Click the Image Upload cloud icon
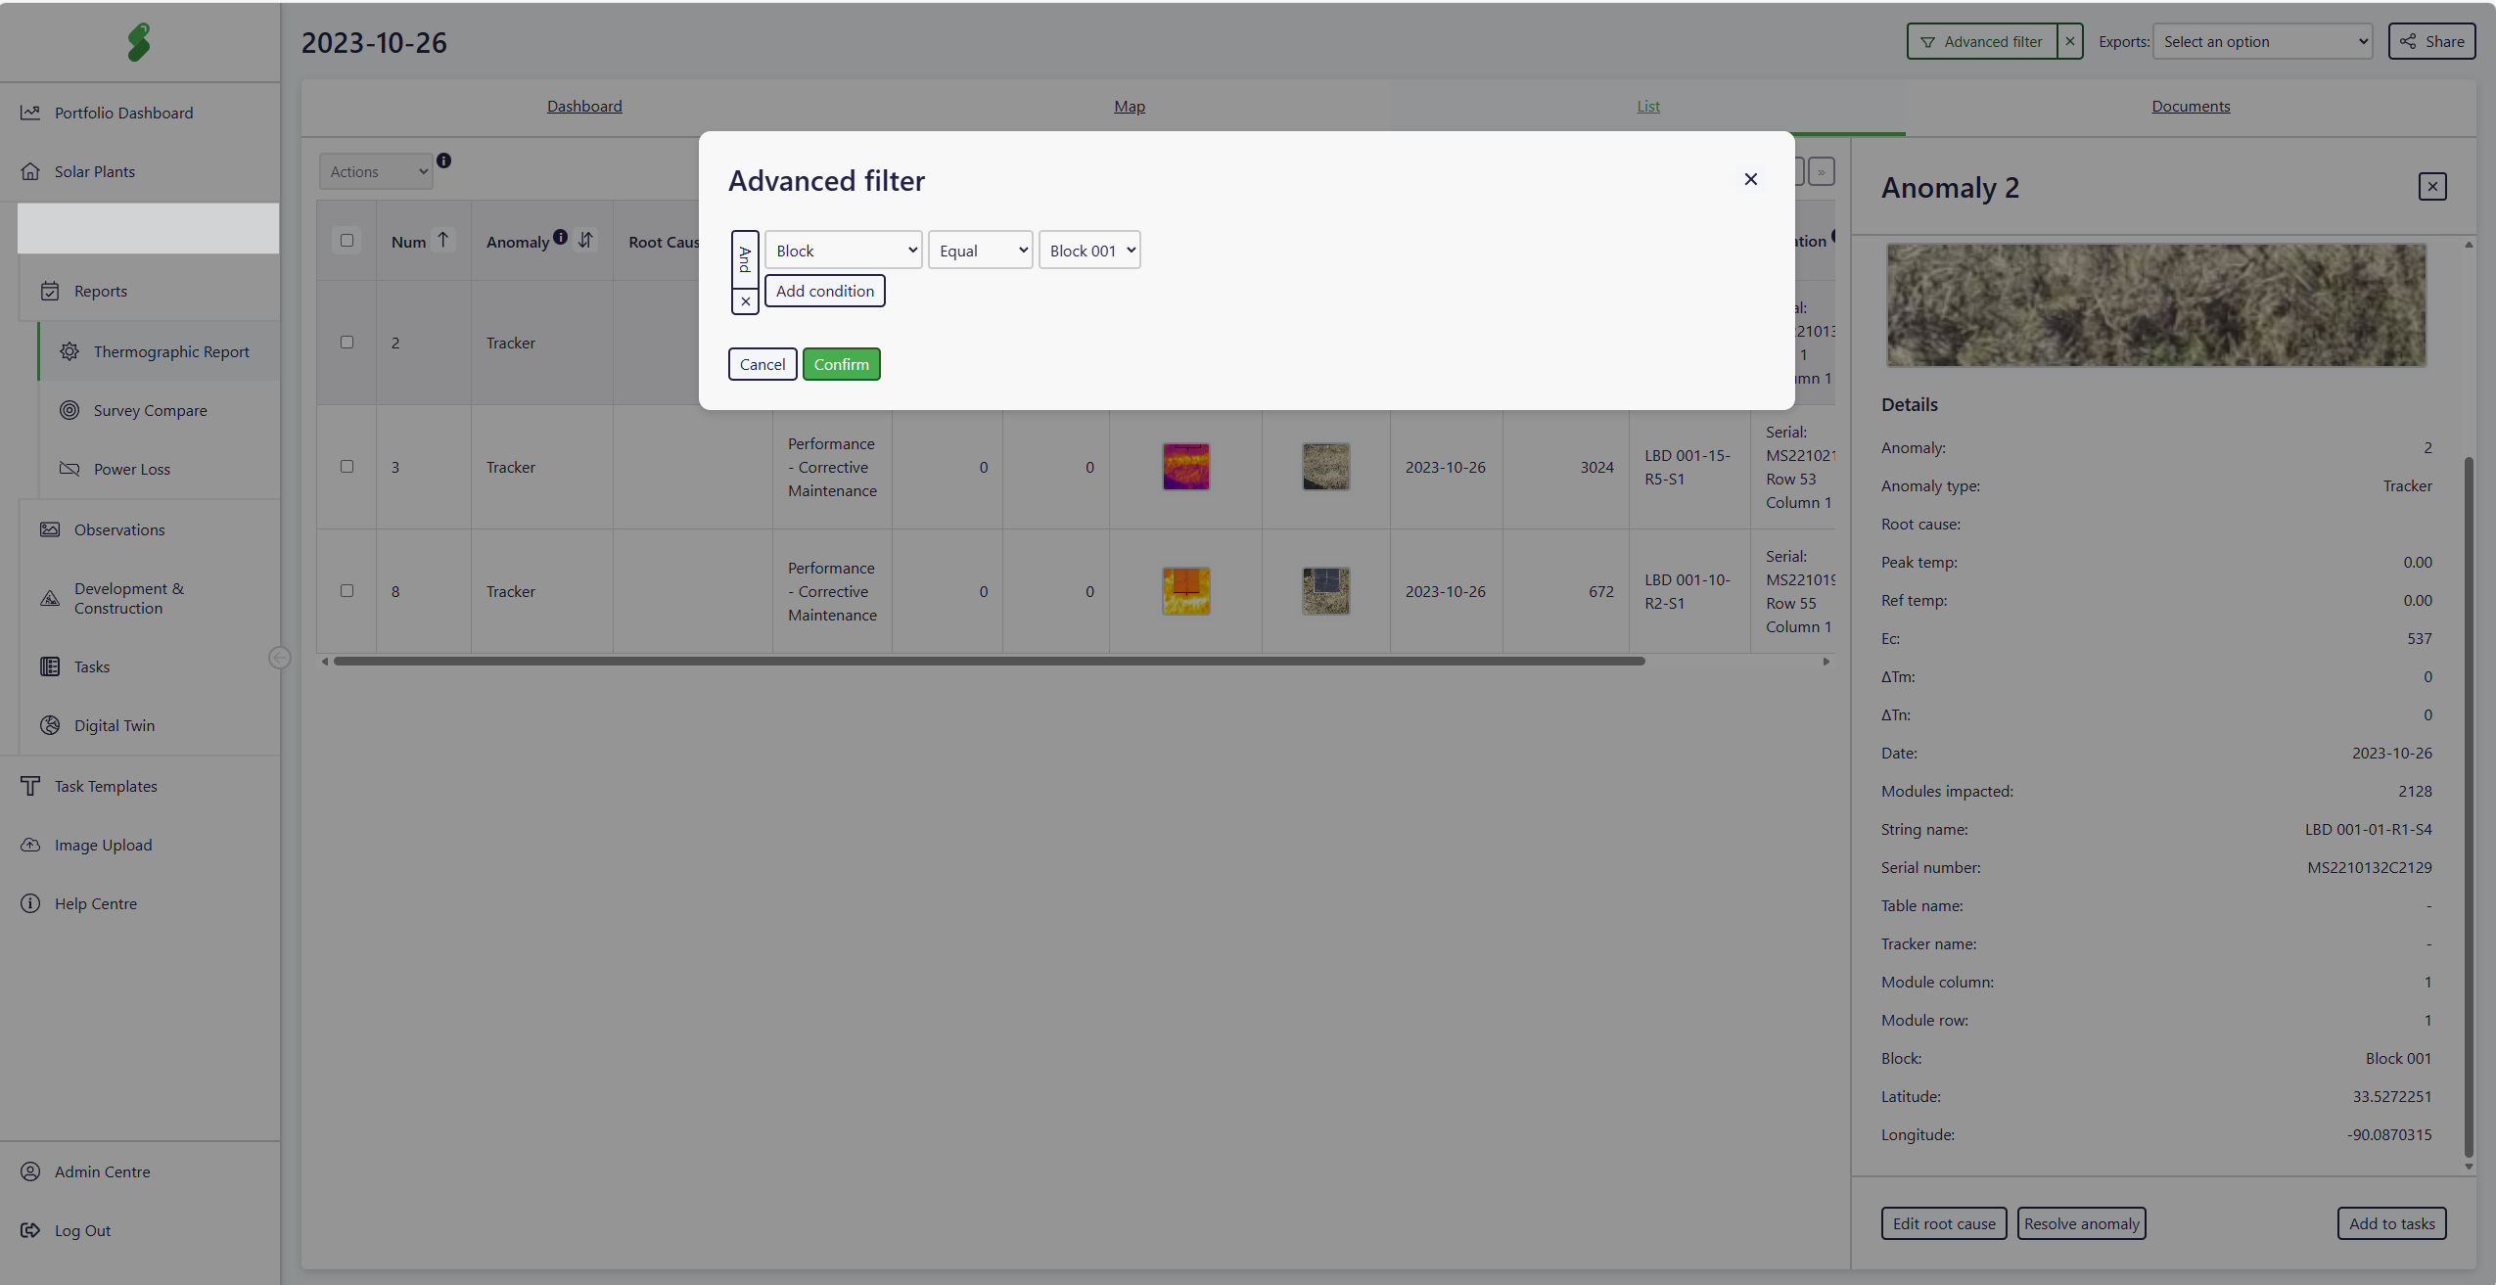The width and height of the screenshot is (2496, 1285). click(x=30, y=845)
